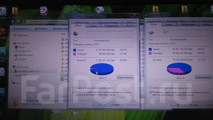Screen dimensions: 213x120
Task: Switch to Безопасность tab in the C: properties
Action: click(x=82, y=22)
